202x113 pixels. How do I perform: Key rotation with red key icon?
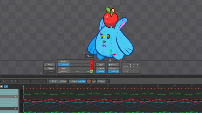coord(92,61)
